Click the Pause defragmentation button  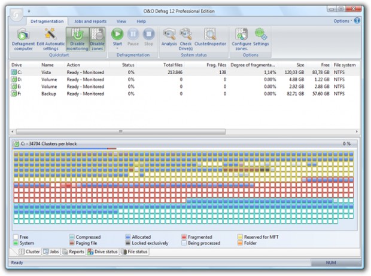coord(133,37)
